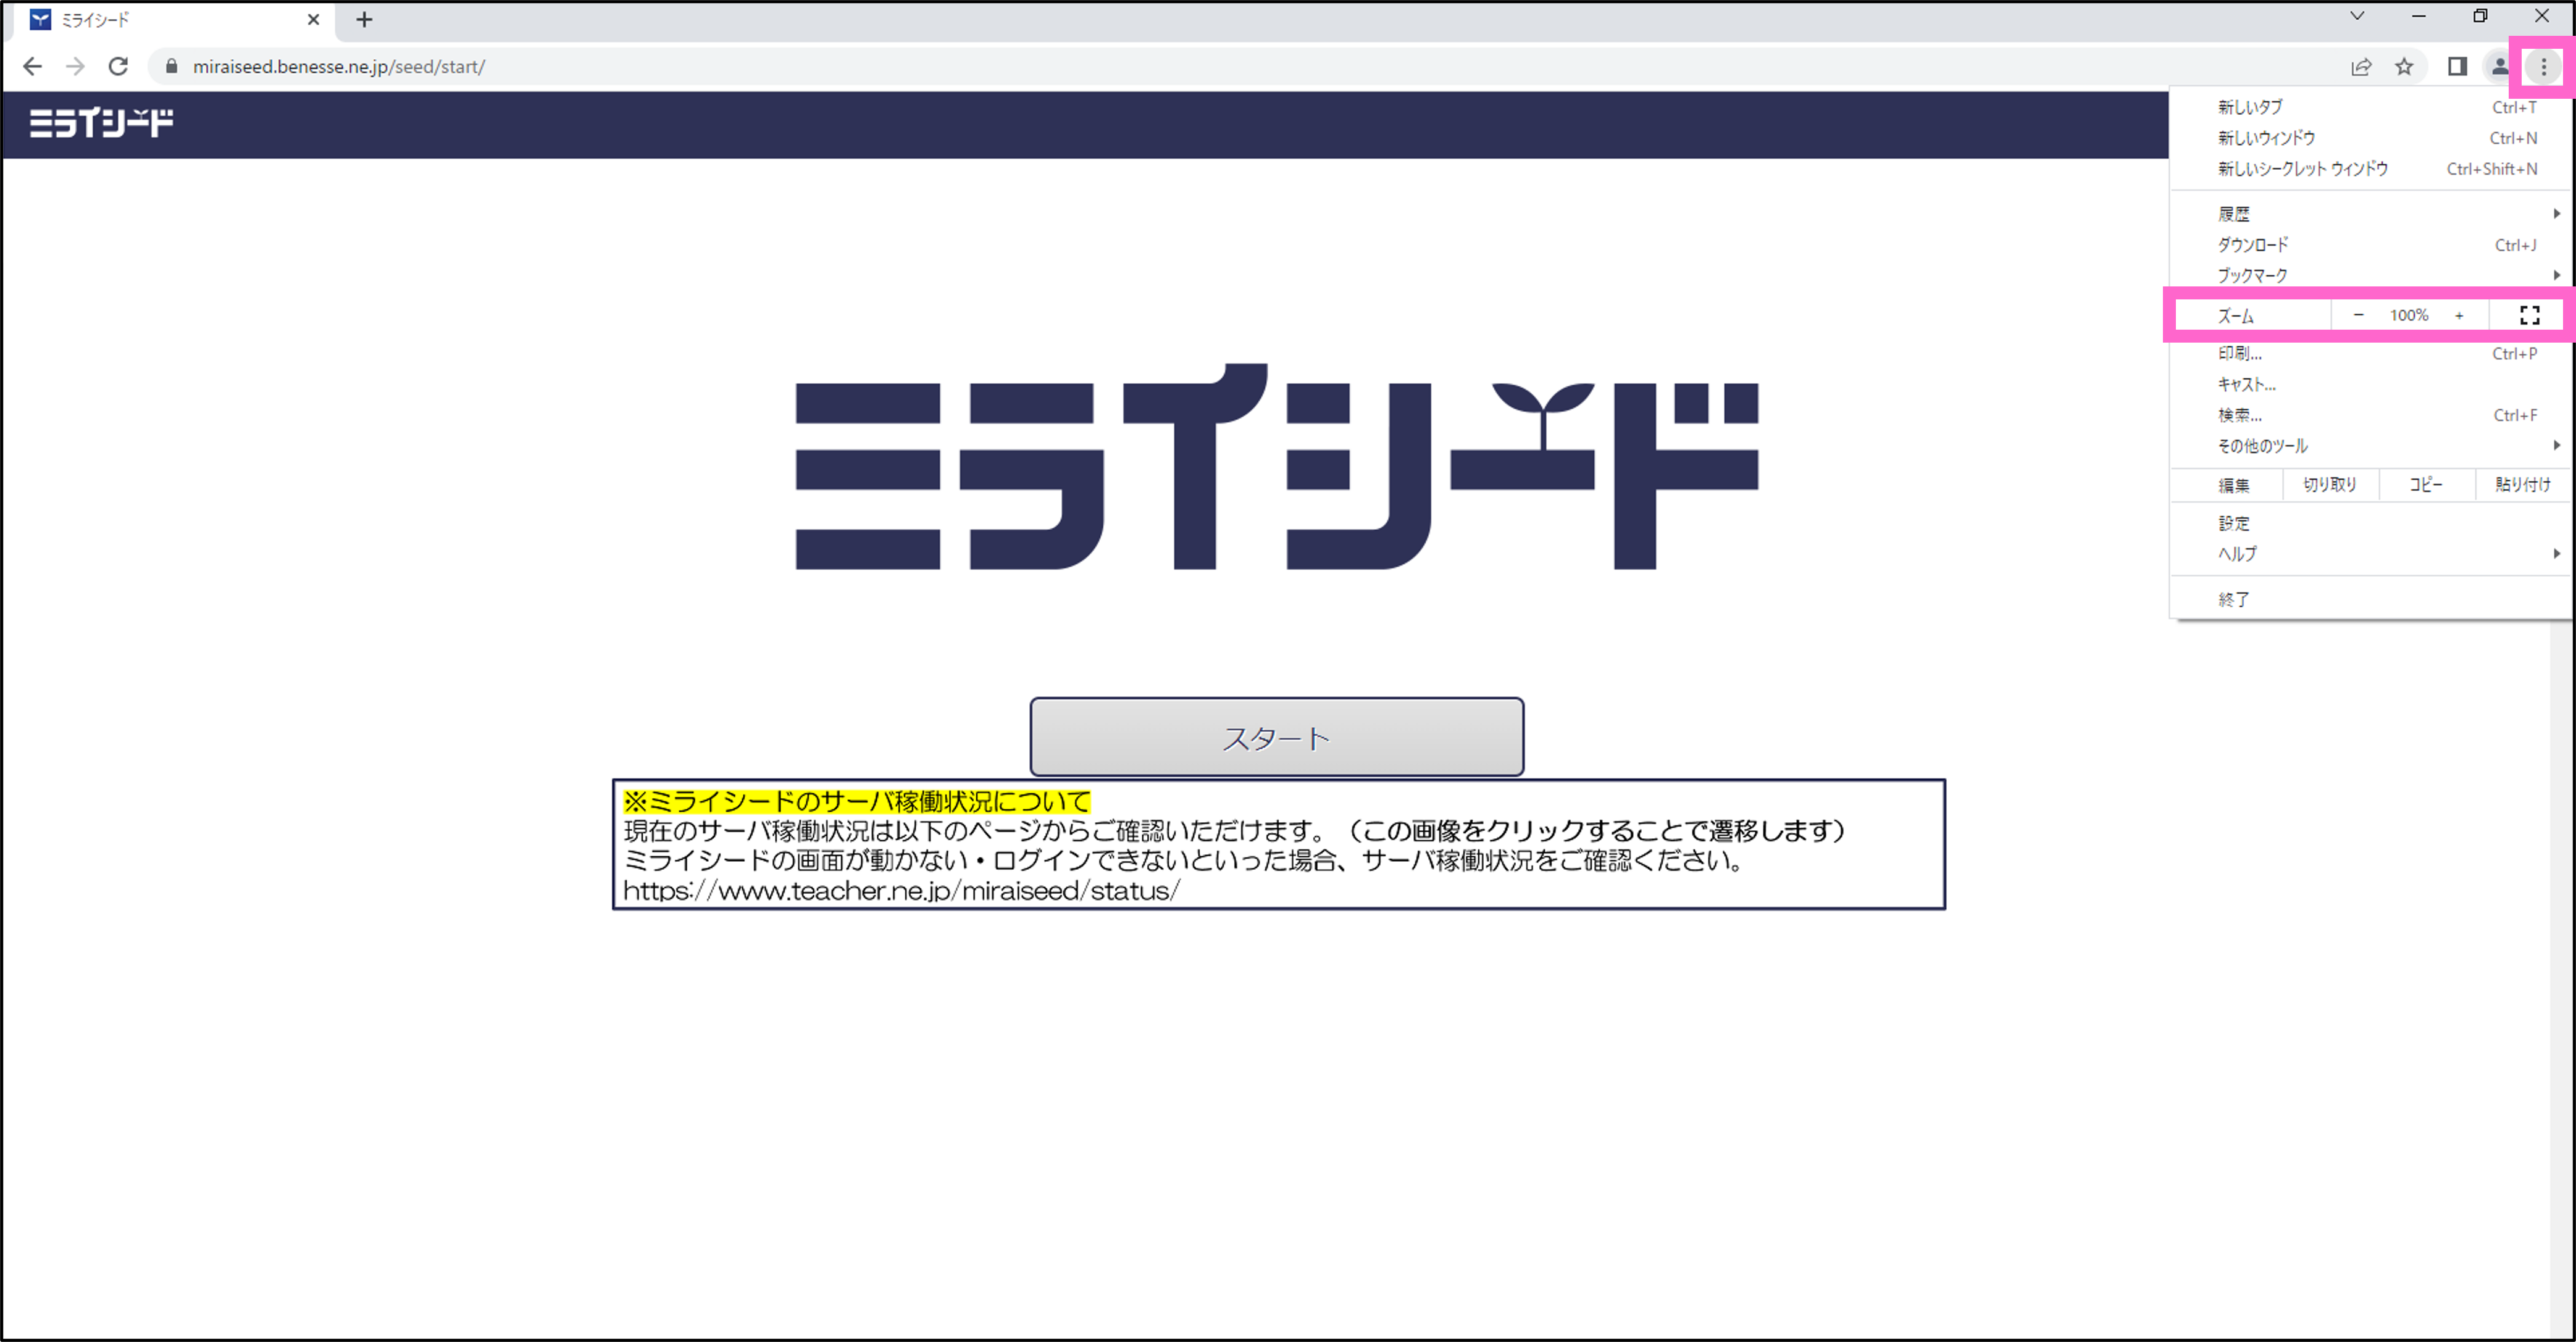Click the ミライシード header logo

(101, 123)
